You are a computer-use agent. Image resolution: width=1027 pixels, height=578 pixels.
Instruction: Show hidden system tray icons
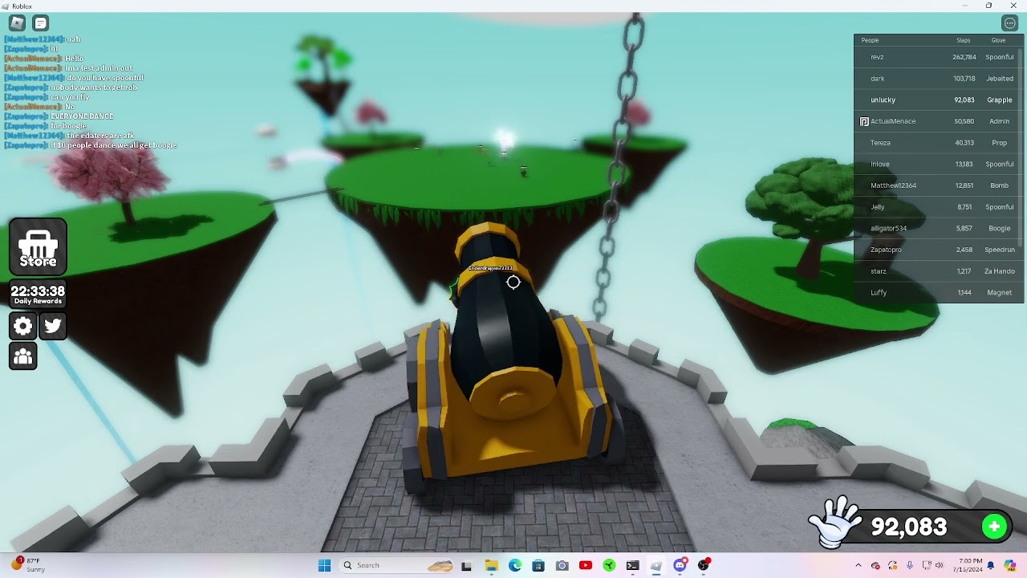859,565
